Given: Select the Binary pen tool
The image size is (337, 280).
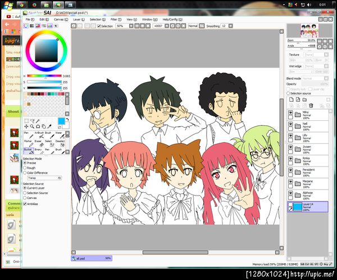Looking at the screenshot, I should [39, 151].
